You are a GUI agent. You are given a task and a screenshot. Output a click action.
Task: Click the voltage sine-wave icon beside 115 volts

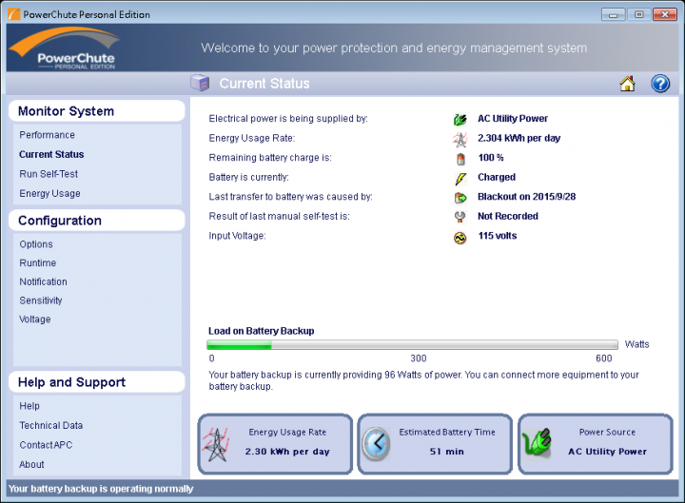coord(460,238)
